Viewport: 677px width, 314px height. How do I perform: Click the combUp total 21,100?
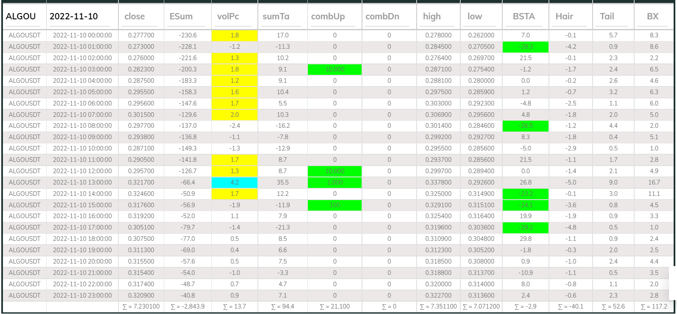[x=335, y=306]
